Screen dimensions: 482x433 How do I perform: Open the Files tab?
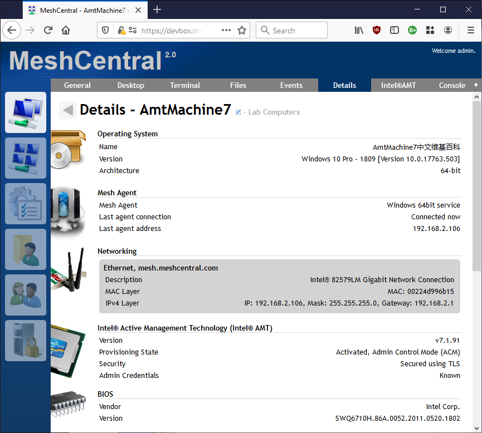coord(238,85)
